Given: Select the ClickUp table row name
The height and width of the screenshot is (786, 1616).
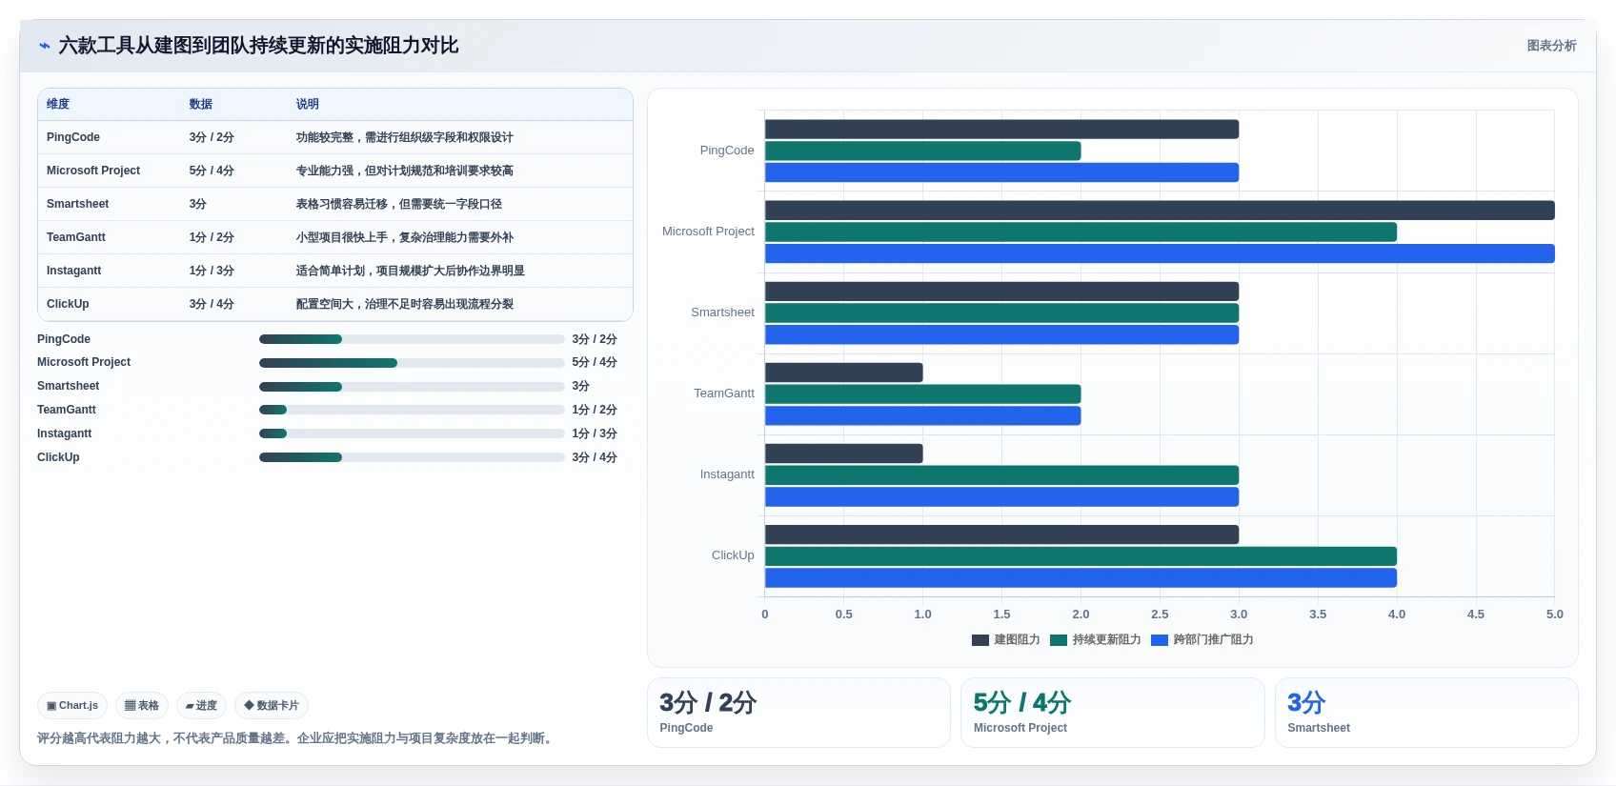Looking at the screenshot, I should pyautogui.click(x=68, y=304).
